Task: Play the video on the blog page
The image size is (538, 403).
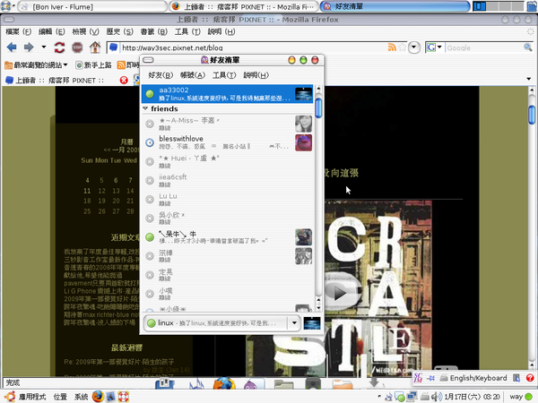Action: click(x=339, y=293)
